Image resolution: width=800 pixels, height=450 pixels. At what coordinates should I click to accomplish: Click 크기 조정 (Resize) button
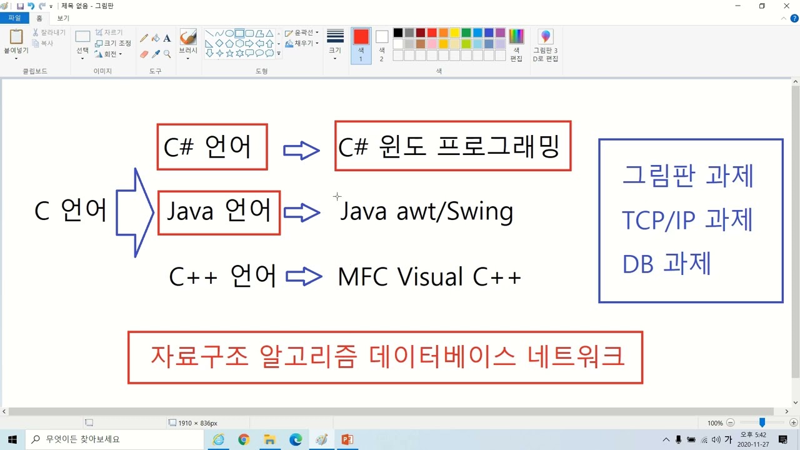[x=113, y=43]
